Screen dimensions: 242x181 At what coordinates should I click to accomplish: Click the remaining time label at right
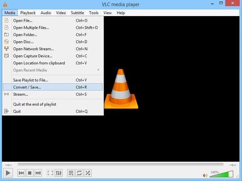pos(233,165)
